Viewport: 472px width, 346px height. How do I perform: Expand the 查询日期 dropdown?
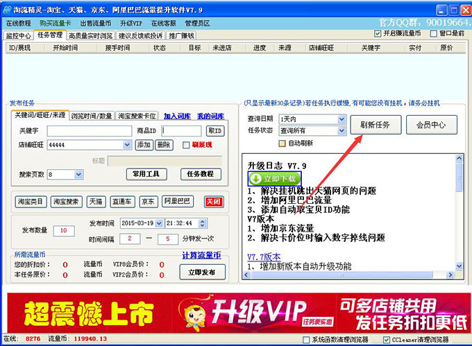(x=342, y=119)
